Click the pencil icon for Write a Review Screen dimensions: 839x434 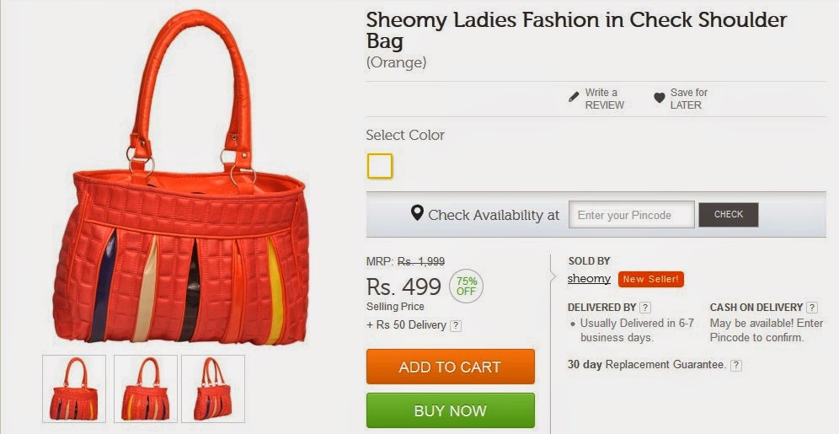(574, 98)
